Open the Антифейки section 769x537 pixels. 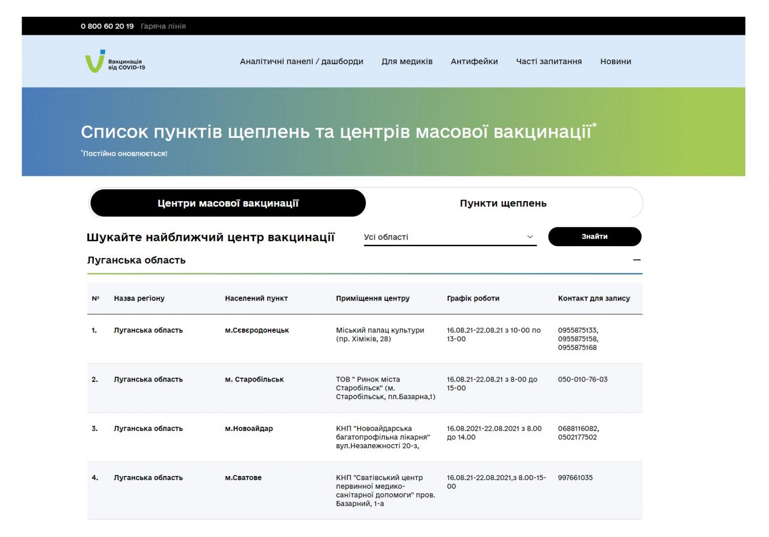click(474, 62)
